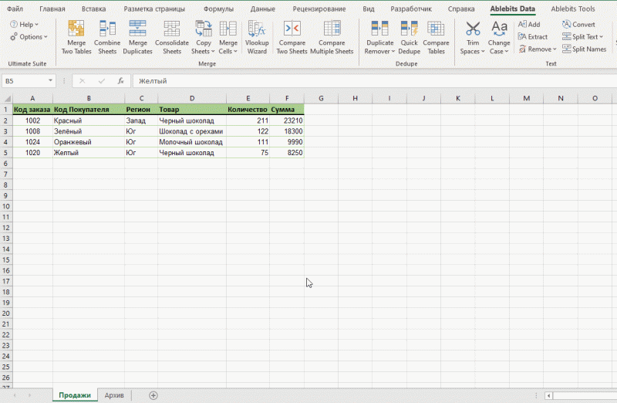Screen dimensions: 617x403
Task: Click the Convert button
Action: pos(578,24)
